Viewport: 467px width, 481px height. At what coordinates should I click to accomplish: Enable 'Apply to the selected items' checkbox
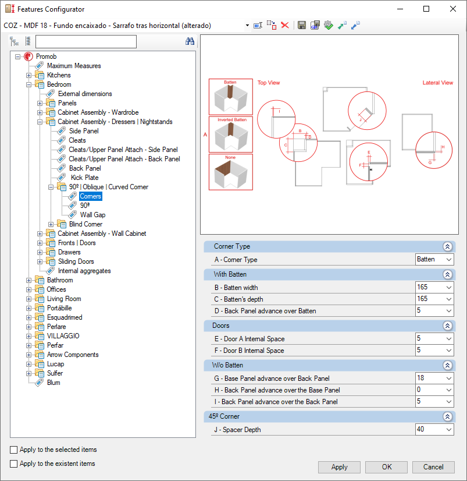coord(14,450)
